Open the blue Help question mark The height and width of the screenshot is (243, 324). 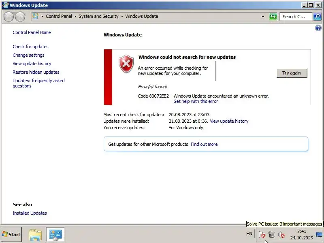pos(318,28)
